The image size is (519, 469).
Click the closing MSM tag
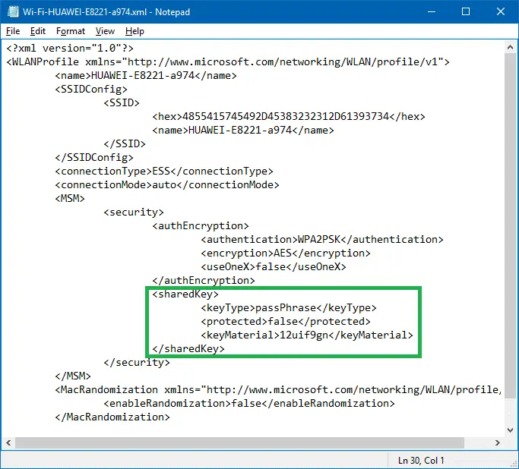tap(73, 376)
